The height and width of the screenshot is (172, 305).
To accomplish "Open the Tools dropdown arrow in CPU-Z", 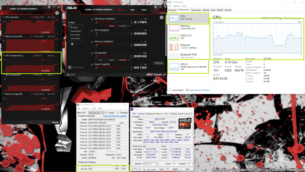I will 167,169.
